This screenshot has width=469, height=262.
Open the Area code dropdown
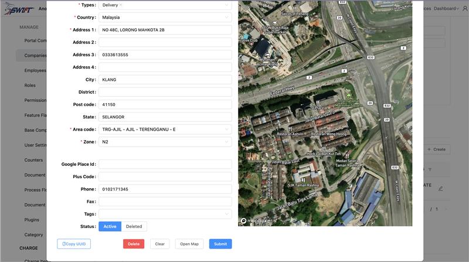[165, 130]
